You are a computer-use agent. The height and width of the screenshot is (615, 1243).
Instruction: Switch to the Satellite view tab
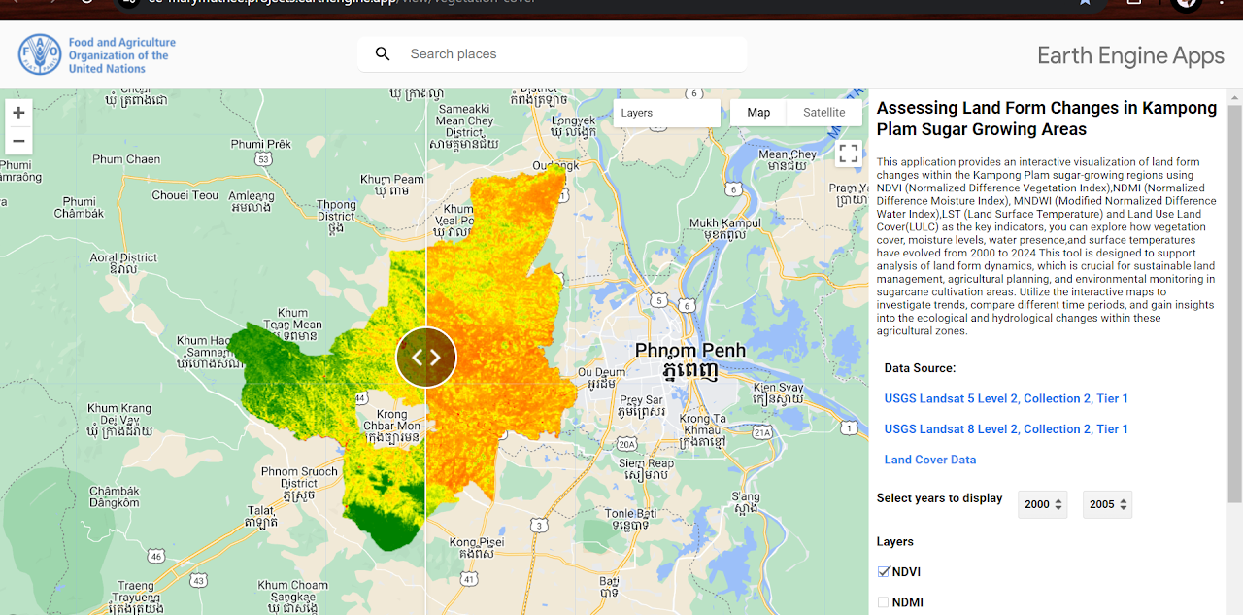(x=823, y=113)
